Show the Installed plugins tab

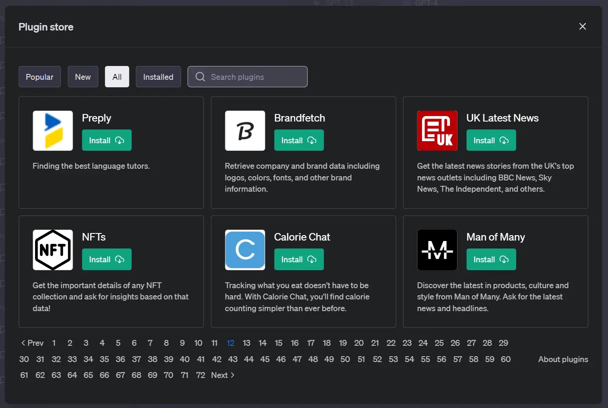158,77
